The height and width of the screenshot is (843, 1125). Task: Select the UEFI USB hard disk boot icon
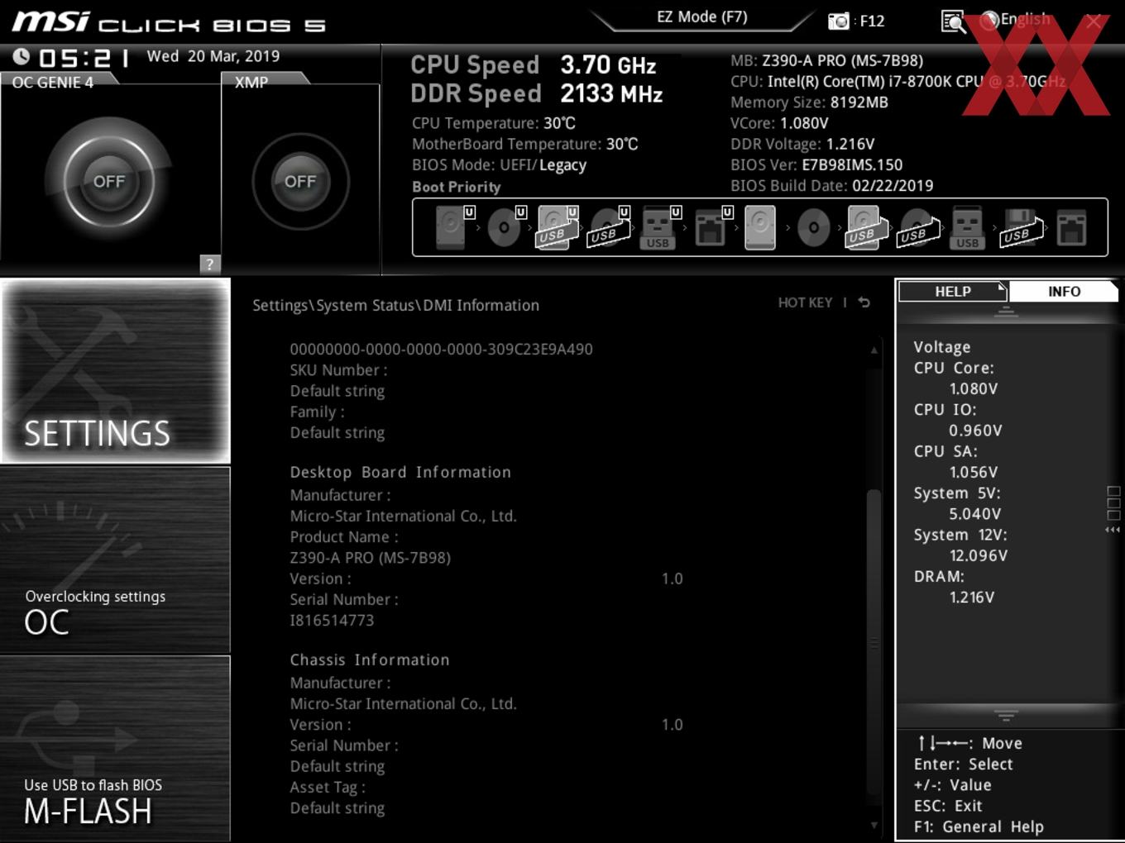pyautogui.click(x=557, y=227)
